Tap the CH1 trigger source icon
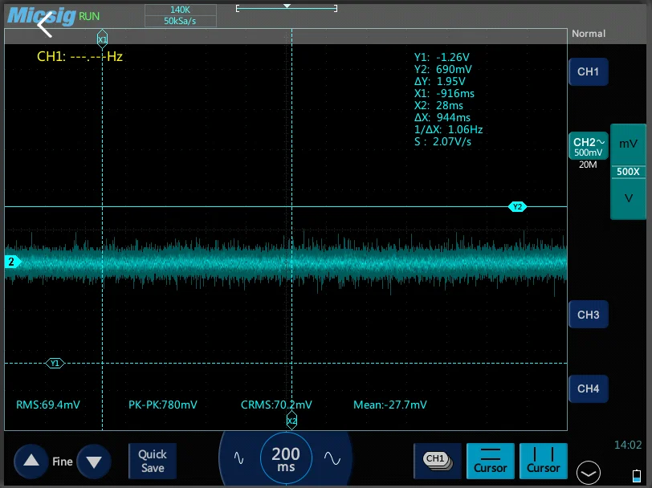 pos(437,460)
